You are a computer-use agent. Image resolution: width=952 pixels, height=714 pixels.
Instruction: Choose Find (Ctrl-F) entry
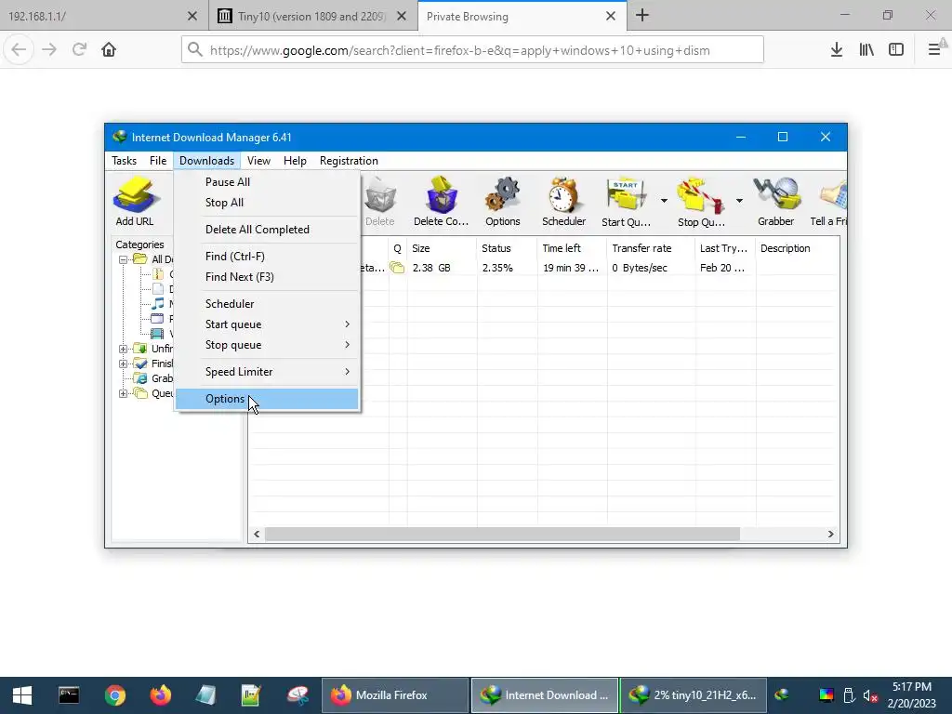coord(267,257)
